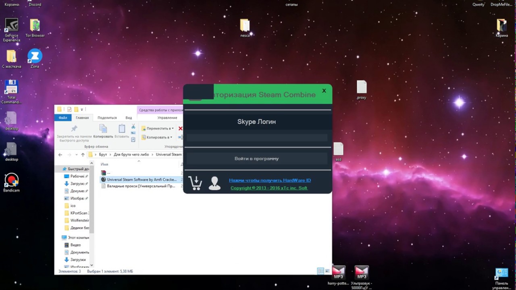Open the Wolfenstein folder in navigation pane
The width and height of the screenshot is (516, 290).
pos(77,220)
